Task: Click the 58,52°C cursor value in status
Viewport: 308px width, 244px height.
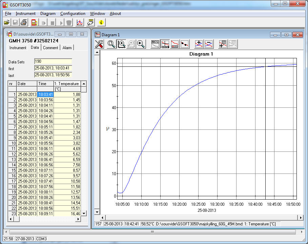Action: (148, 224)
